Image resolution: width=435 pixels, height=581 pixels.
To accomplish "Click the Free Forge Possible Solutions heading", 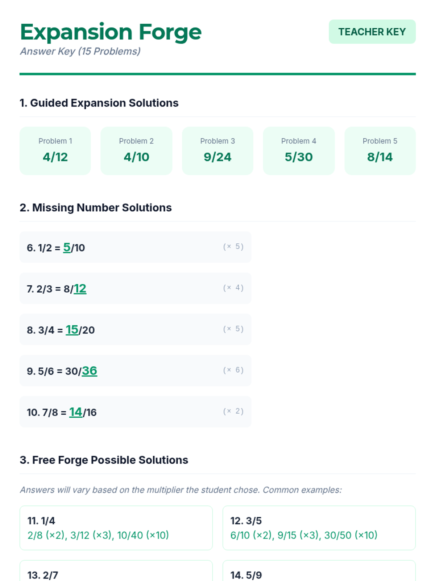I will pyautogui.click(x=104, y=460).
